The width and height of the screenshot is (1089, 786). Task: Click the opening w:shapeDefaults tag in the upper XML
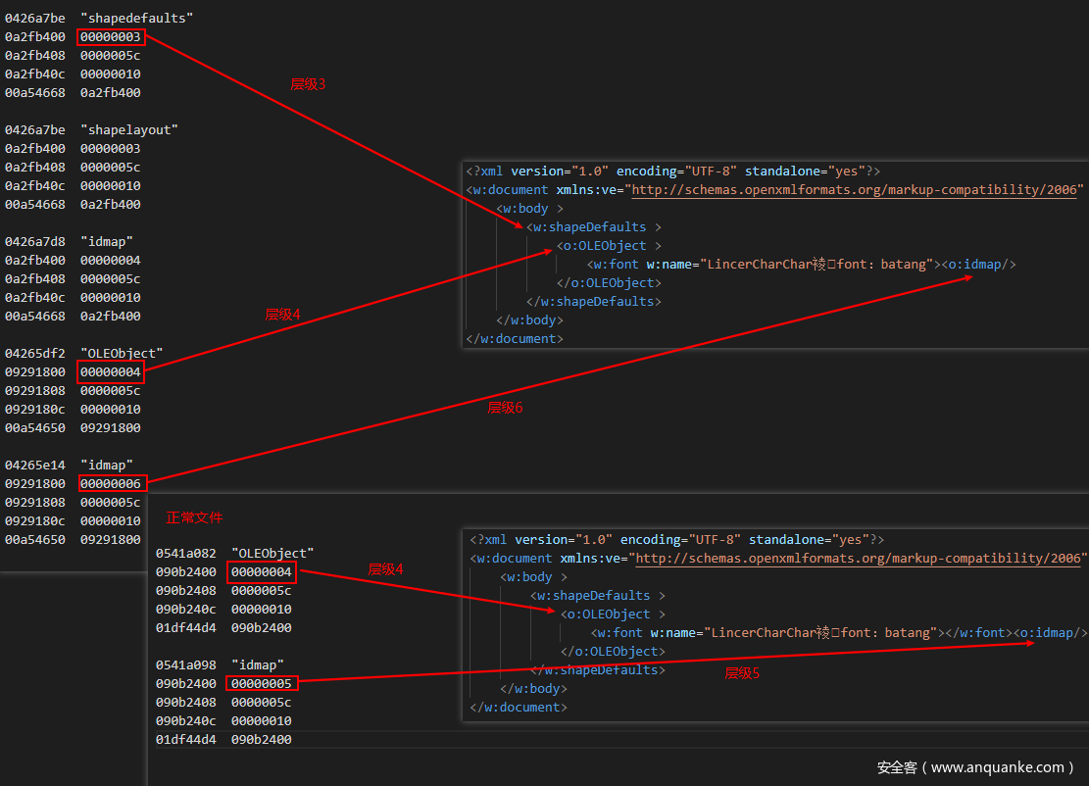click(x=587, y=227)
